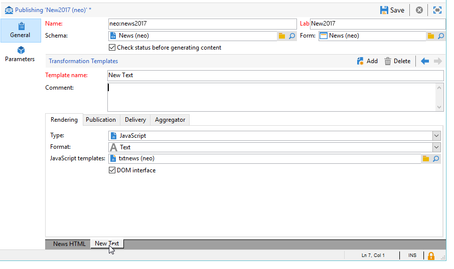Click the JavaScript file icon in Type field
This screenshot has width=454, height=269.
[x=114, y=136]
